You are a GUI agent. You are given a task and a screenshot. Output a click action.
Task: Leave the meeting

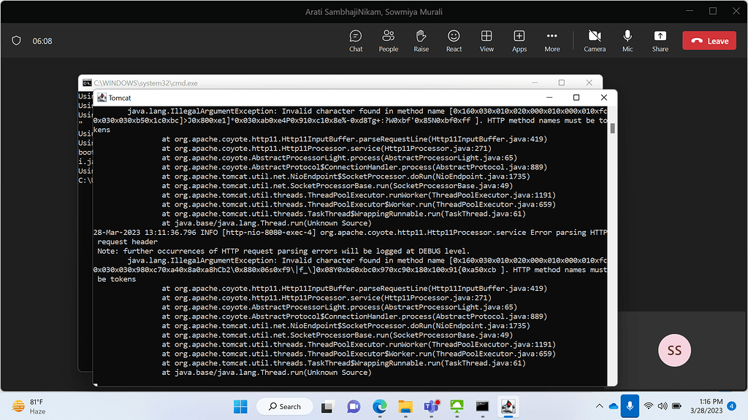[x=709, y=41]
